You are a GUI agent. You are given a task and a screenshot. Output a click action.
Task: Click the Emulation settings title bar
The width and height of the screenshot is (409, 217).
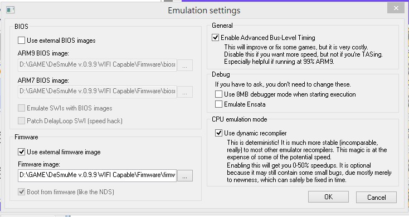204,11
